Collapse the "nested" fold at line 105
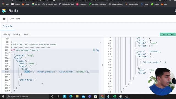Screen dimensions: 176x99 coord(10,61)
